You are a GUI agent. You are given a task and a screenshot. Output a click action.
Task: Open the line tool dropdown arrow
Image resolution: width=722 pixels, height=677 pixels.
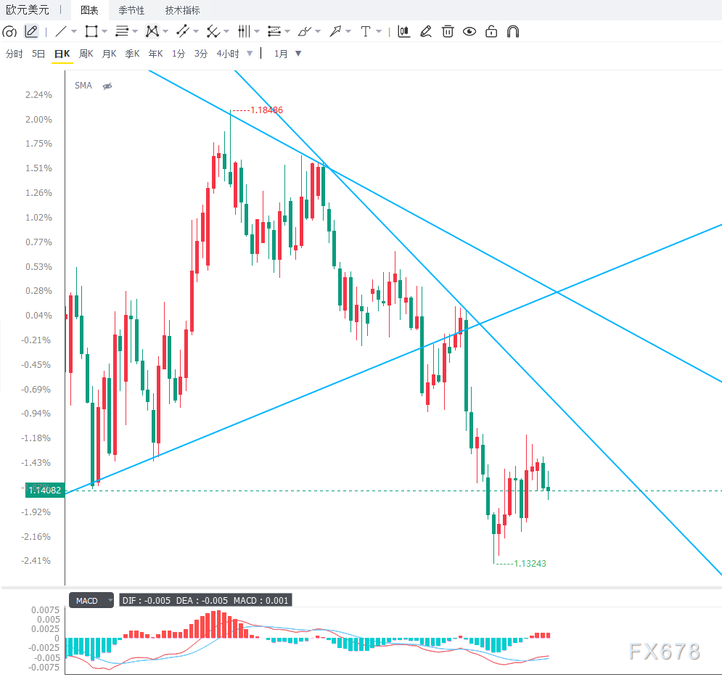click(74, 31)
